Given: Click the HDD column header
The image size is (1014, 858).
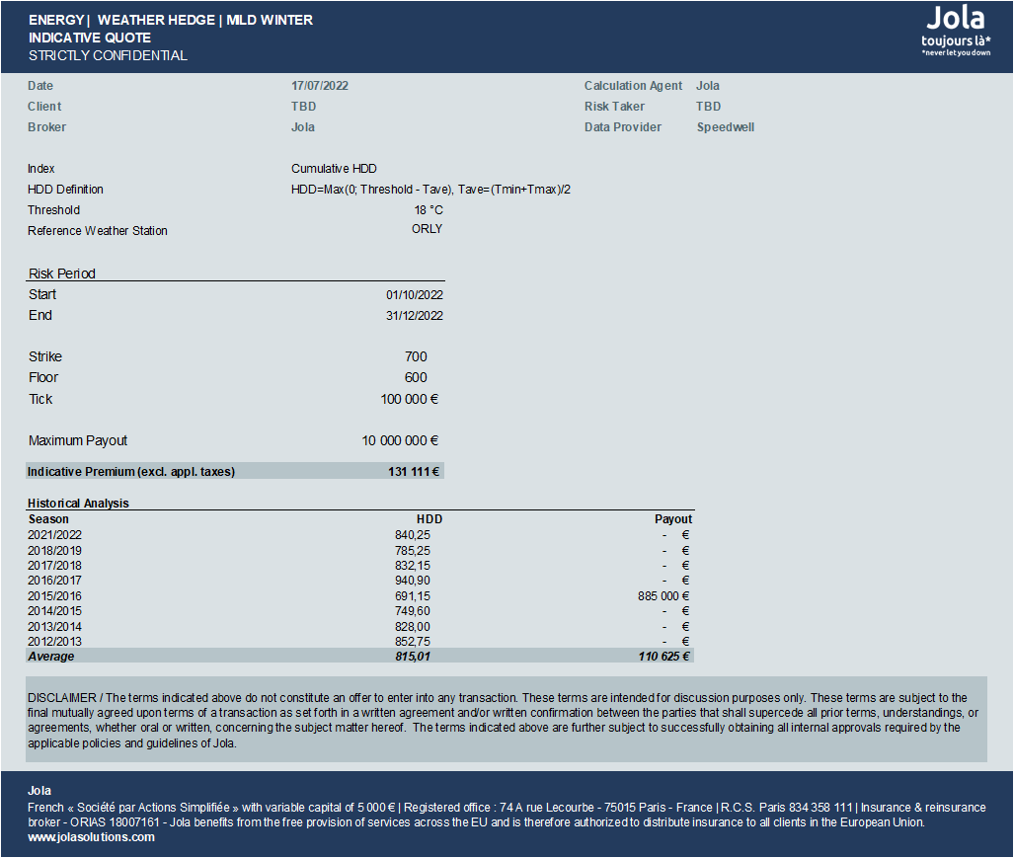Looking at the screenshot, I should (429, 519).
